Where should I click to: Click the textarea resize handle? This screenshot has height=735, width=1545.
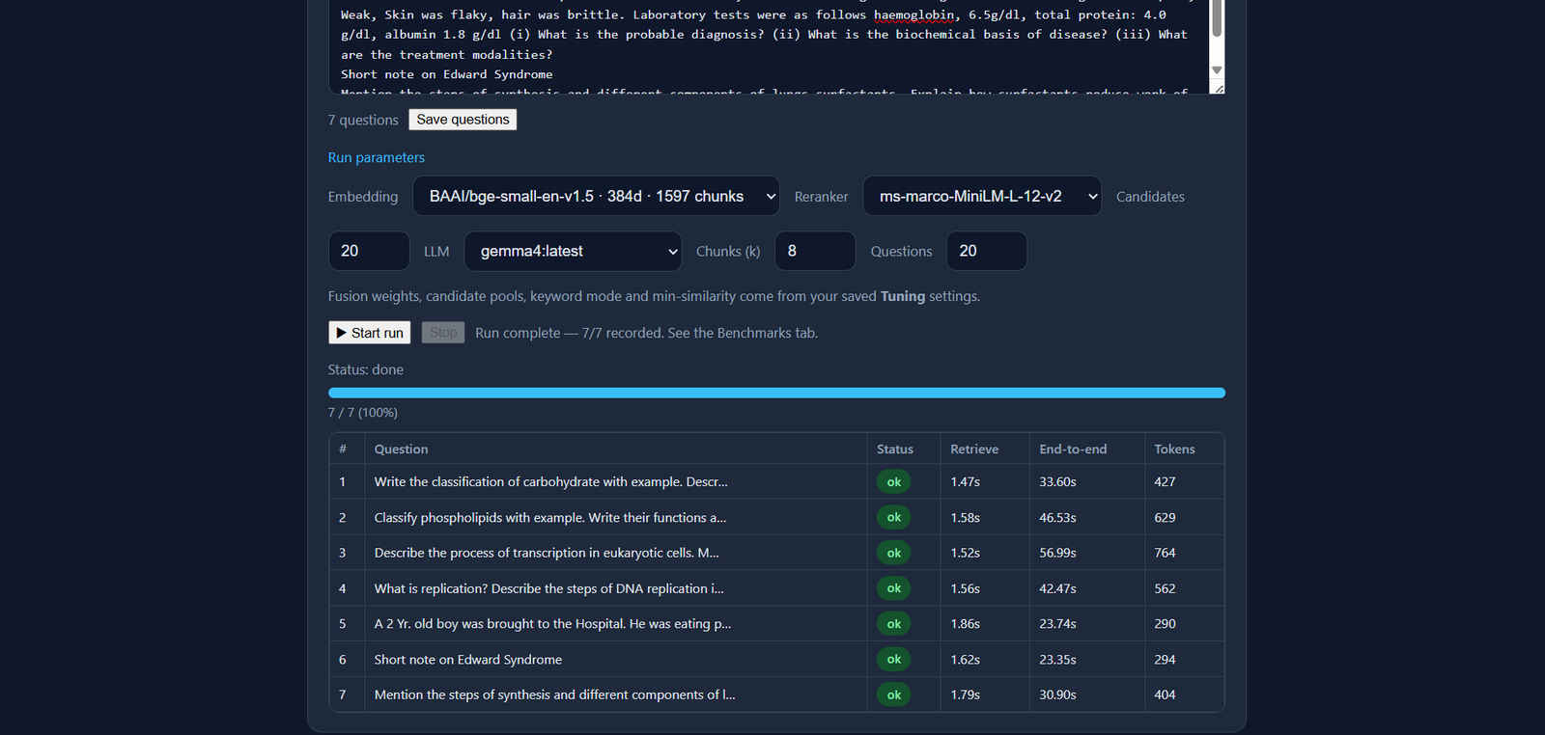tap(1219, 89)
